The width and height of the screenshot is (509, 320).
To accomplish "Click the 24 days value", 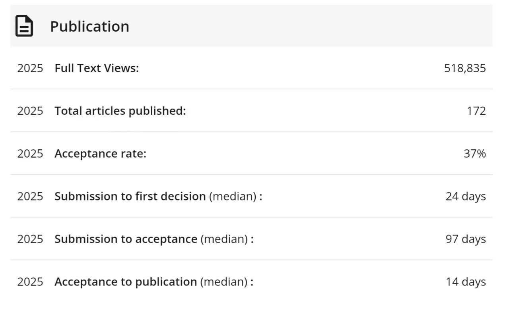I will (x=465, y=196).
